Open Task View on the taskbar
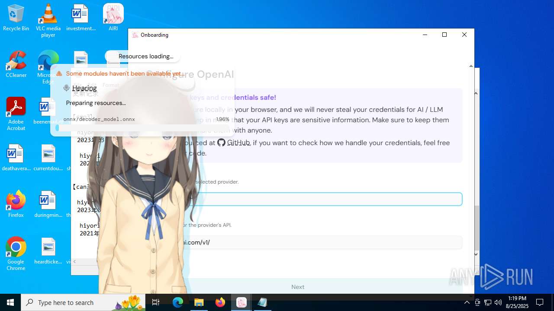This screenshot has height=311, width=554. [156, 302]
